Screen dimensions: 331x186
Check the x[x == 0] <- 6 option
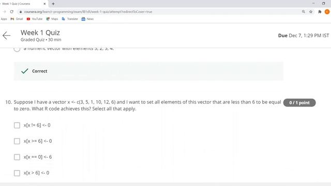point(17,157)
